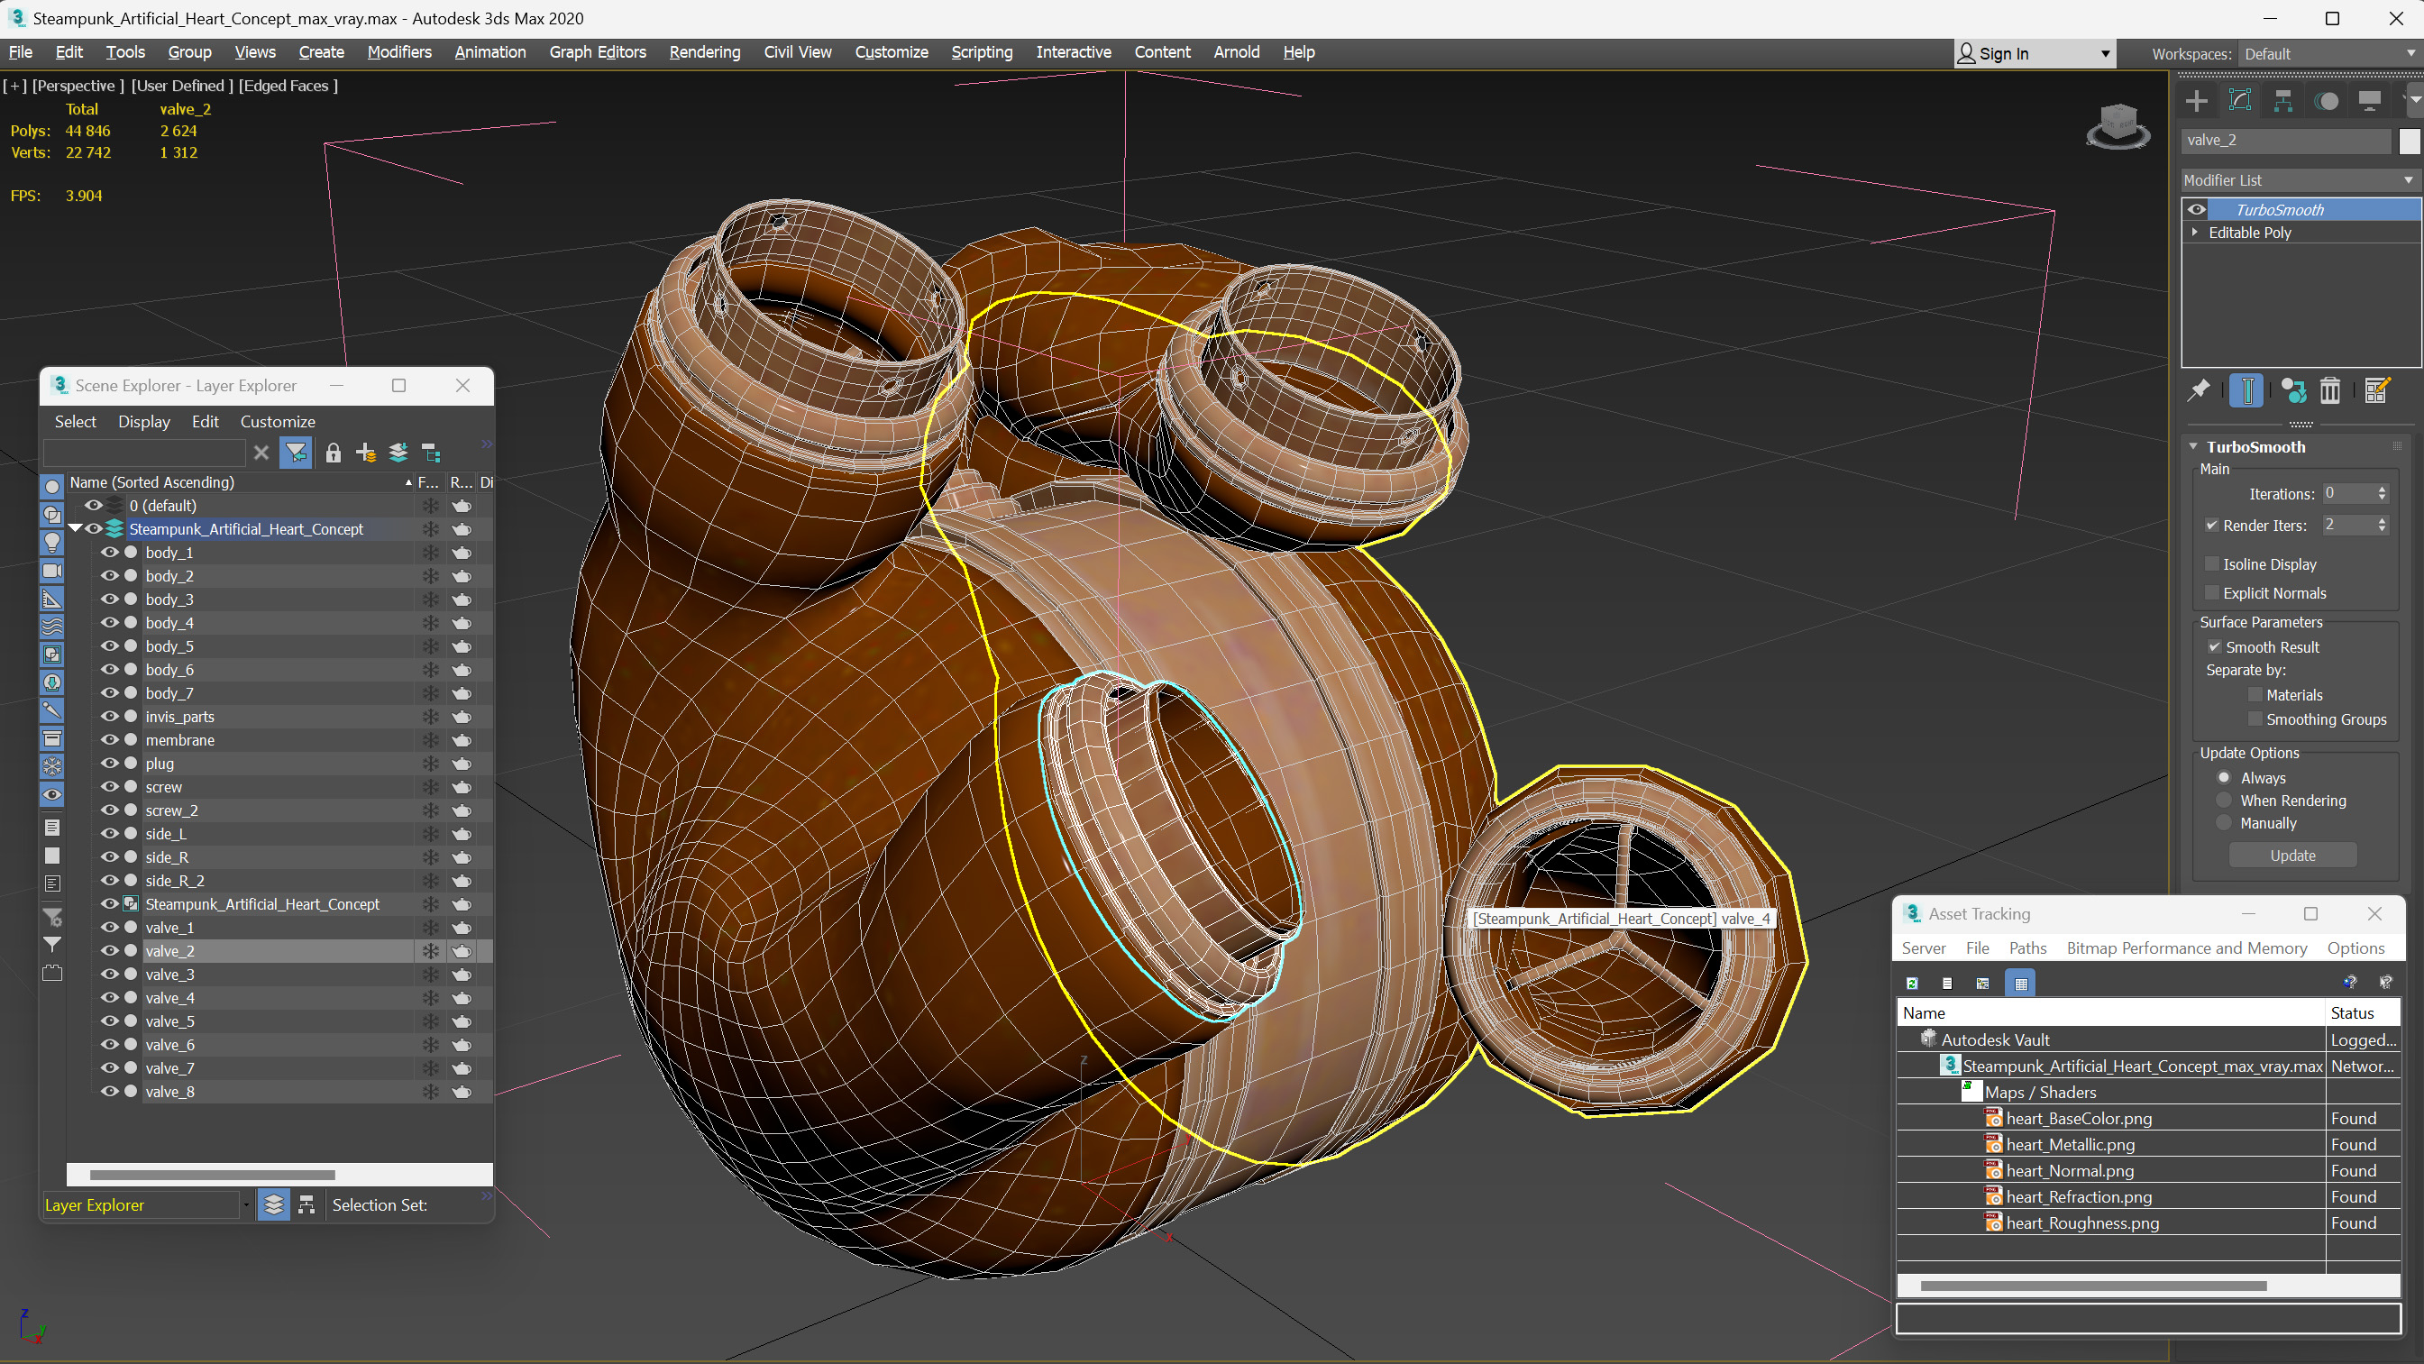
Task: Click the Layer Explorer filter icon
Action: point(297,452)
